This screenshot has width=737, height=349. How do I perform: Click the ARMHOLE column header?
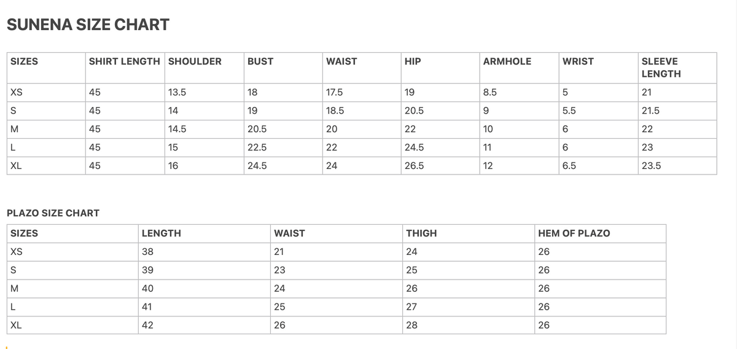tap(507, 61)
